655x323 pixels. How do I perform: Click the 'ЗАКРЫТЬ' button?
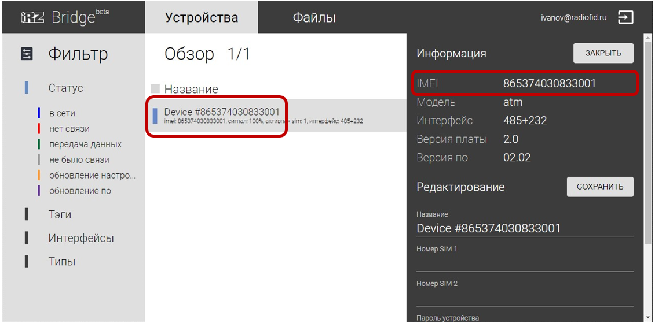pyautogui.click(x=603, y=53)
